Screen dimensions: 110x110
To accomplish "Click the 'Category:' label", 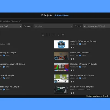I will [x=28, y=26].
